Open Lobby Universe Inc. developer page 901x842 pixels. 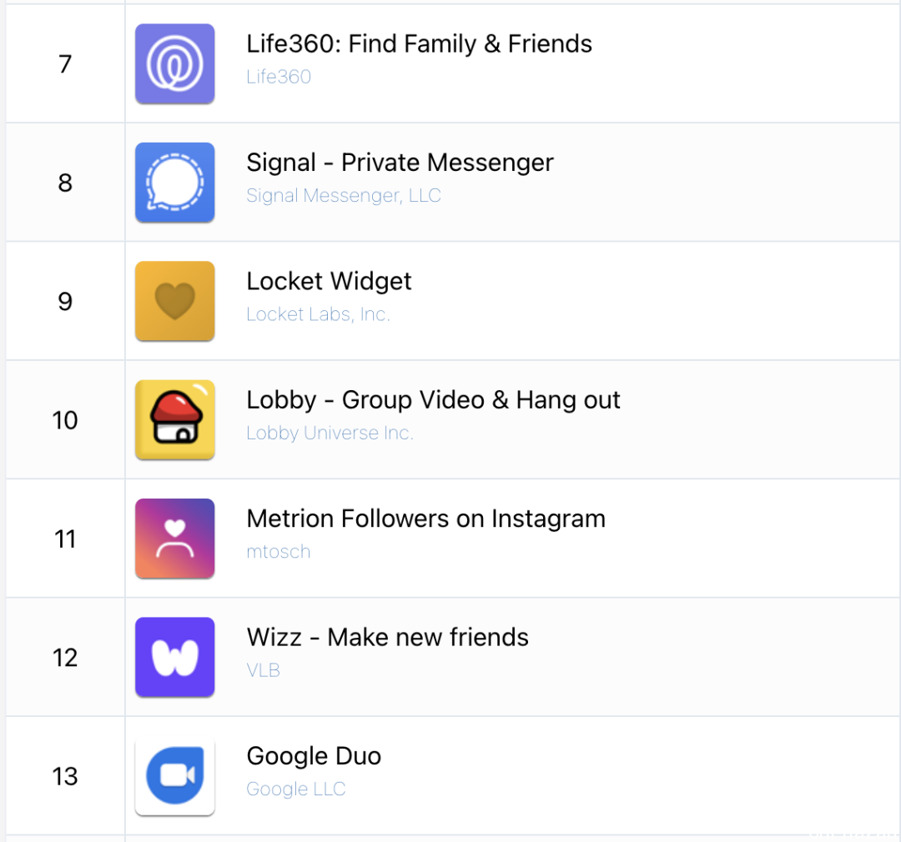coord(330,433)
